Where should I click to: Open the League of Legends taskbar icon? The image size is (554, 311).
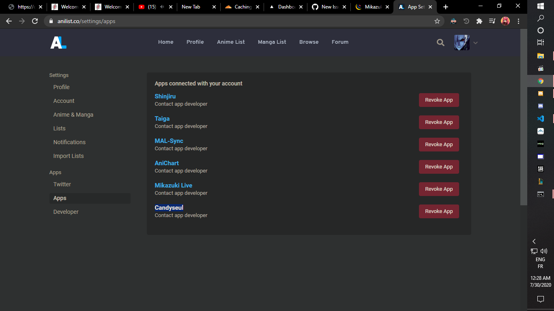(x=540, y=181)
